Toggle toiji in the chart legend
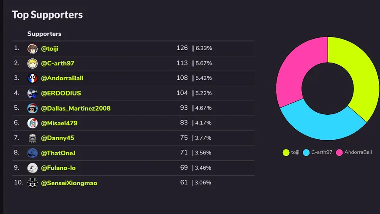Viewport: 380px width, 214px height. 291,152
